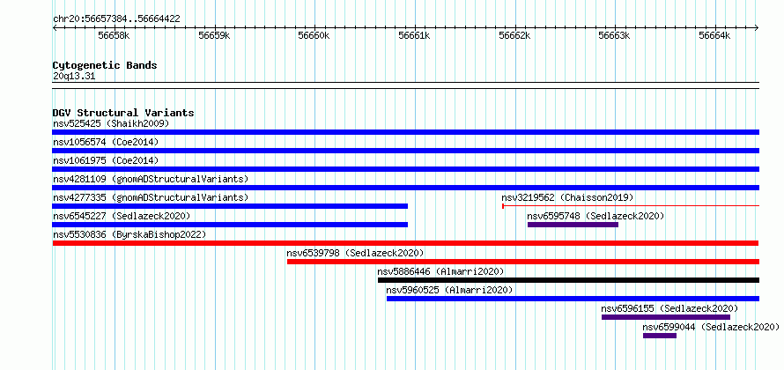784x370 pixels.
Task: Click the 56659k ruler tick label
Action: [x=214, y=36]
